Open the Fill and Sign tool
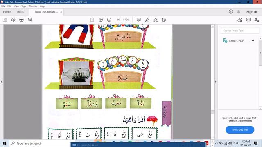This screenshot has width=262, height=147. [156, 20]
